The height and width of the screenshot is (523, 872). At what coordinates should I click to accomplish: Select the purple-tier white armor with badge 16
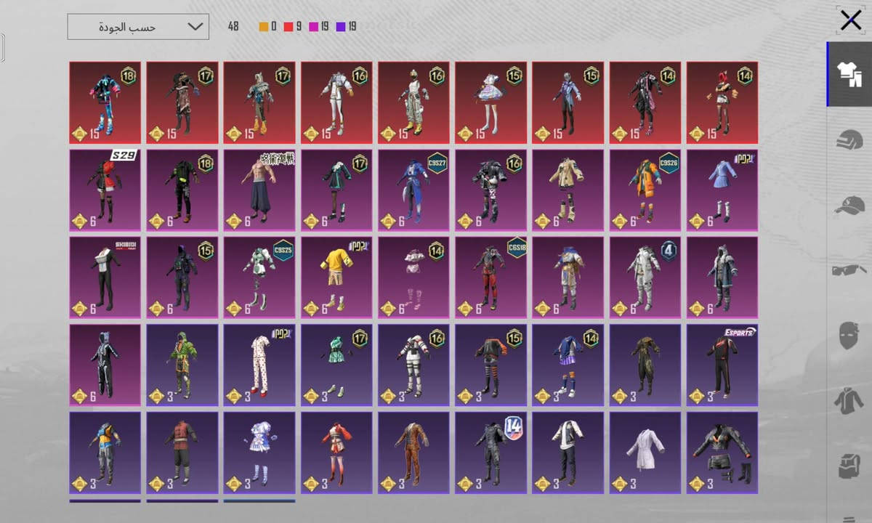(x=413, y=365)
